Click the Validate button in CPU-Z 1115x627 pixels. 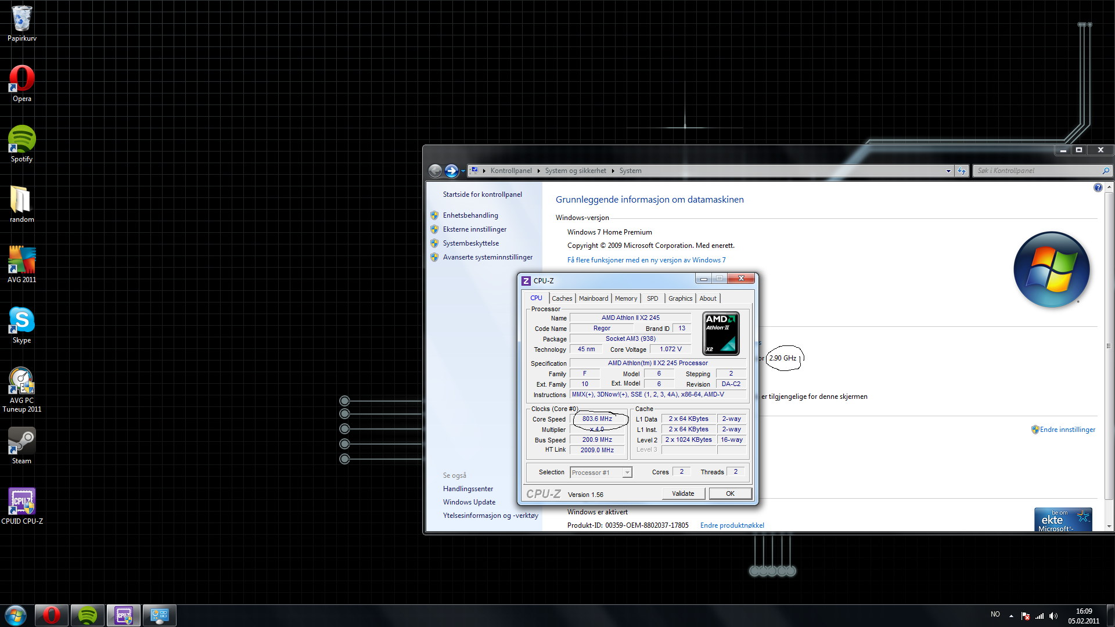click(684, 493)
